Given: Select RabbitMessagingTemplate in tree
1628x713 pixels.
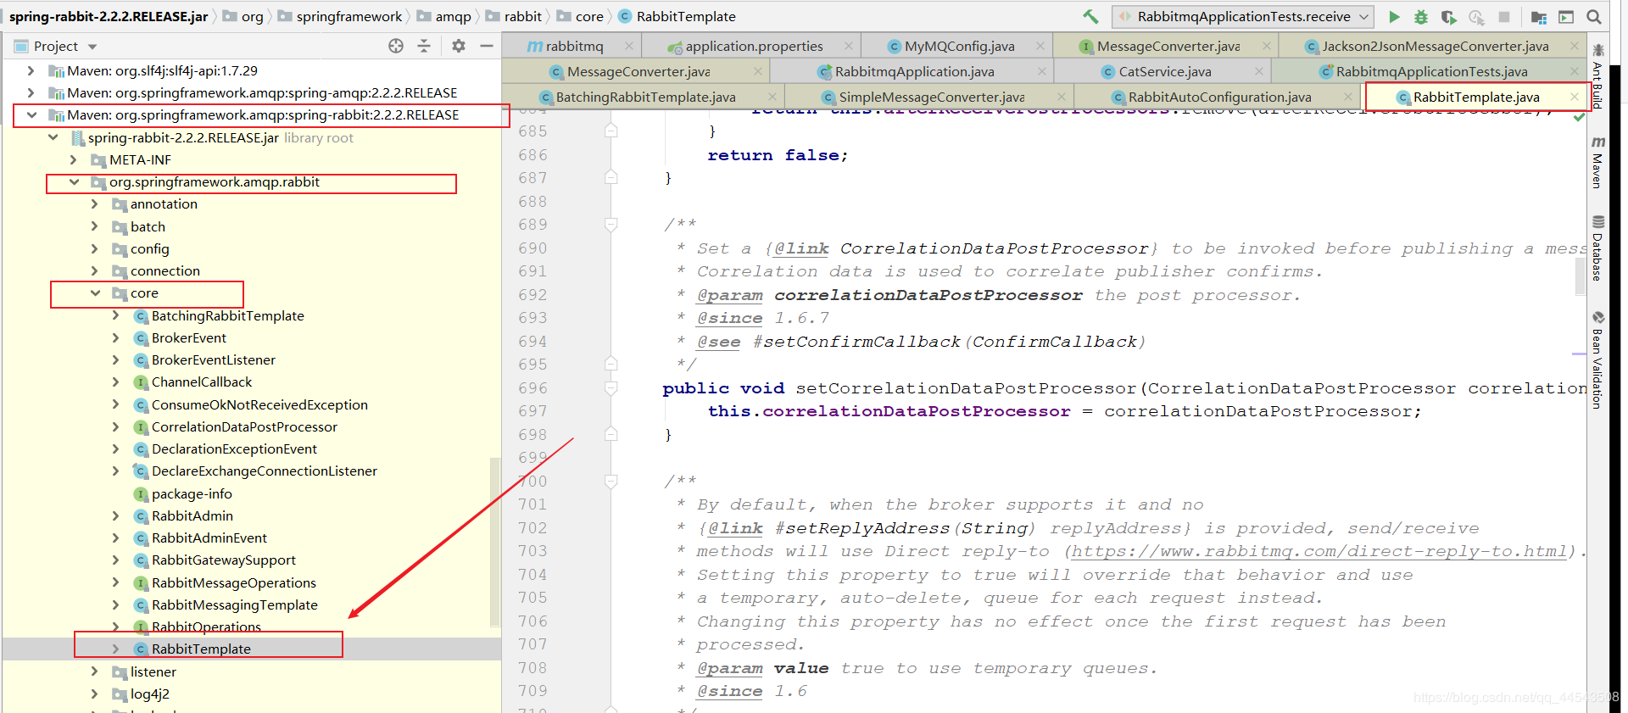Looking at the screenshot, I should [x=234, y=604].
